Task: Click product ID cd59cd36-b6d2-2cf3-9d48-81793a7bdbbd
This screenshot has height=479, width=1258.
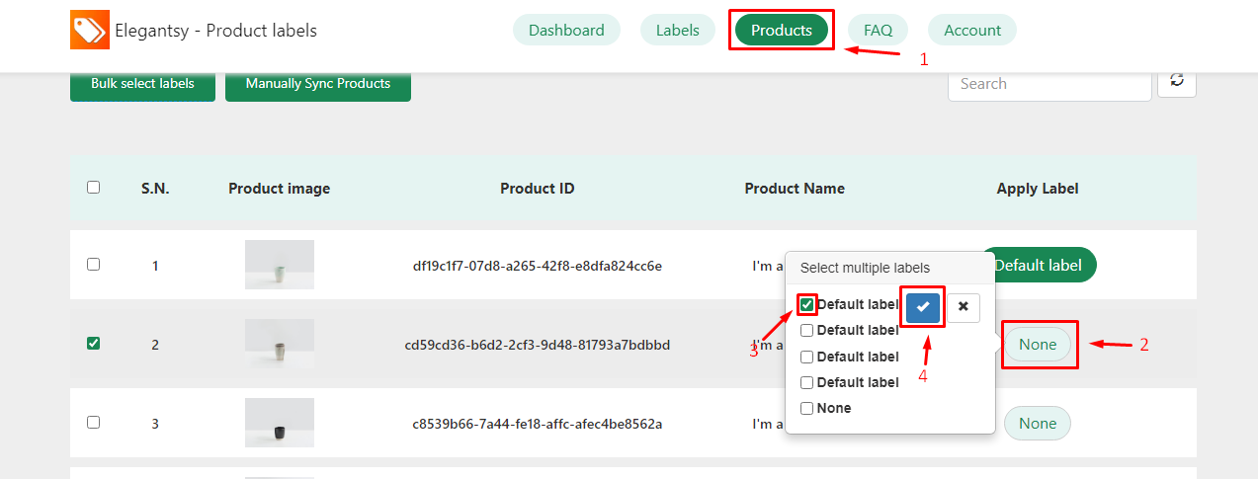Action: click(538, 345)
